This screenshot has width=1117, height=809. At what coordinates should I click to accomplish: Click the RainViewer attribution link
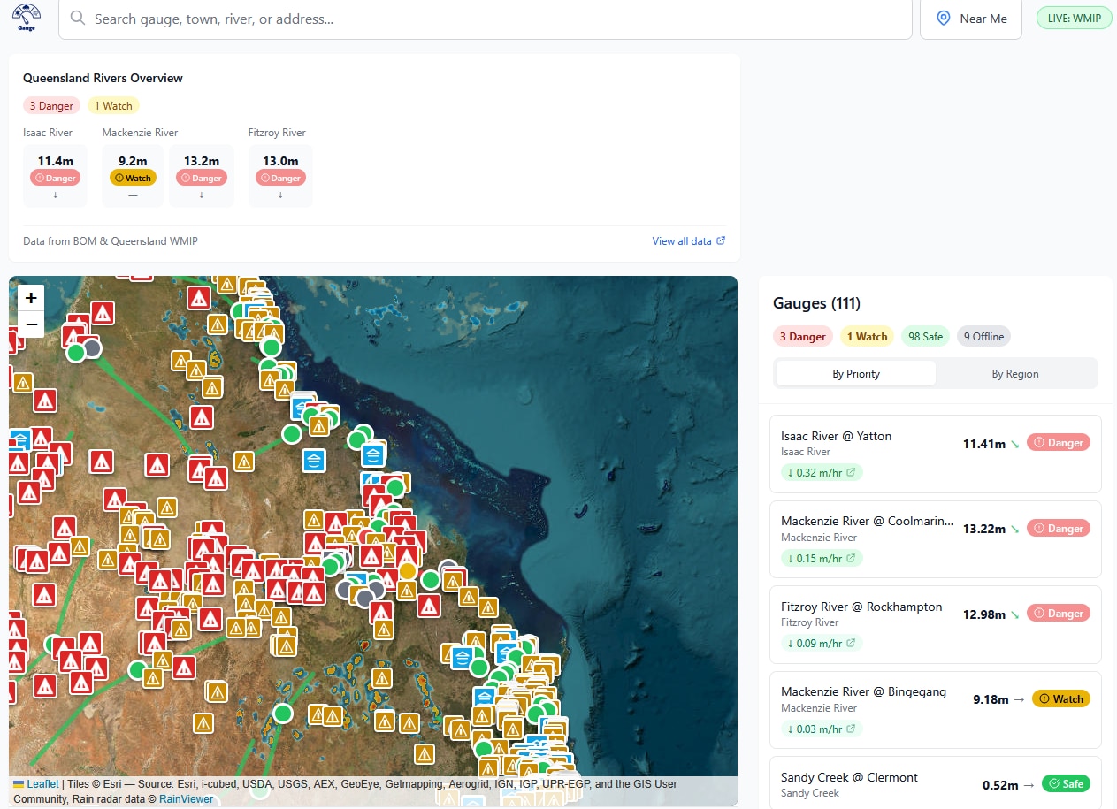tap(185, 798)
